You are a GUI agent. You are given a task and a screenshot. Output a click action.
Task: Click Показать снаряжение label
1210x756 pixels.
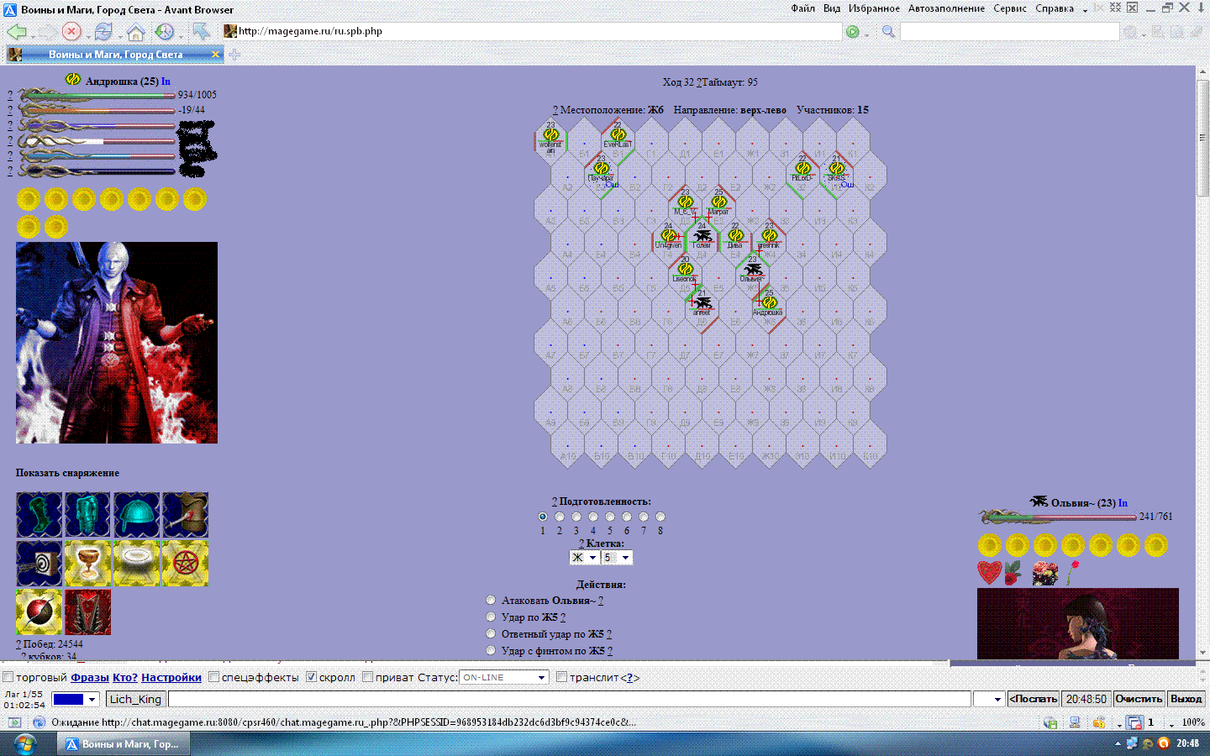pyautogui.click(x=67, y=473)
